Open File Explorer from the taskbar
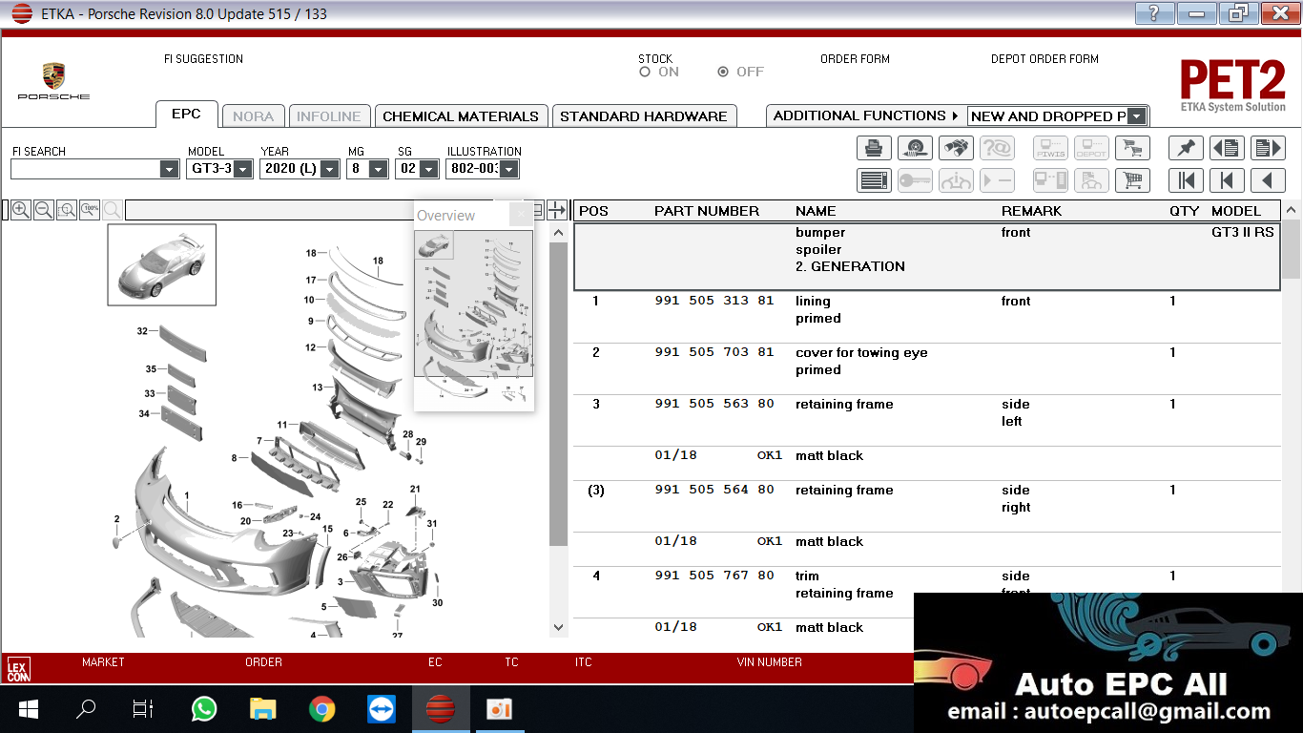Image resolution: width=1303 pixels, height=733 pixels. (262, 709)
